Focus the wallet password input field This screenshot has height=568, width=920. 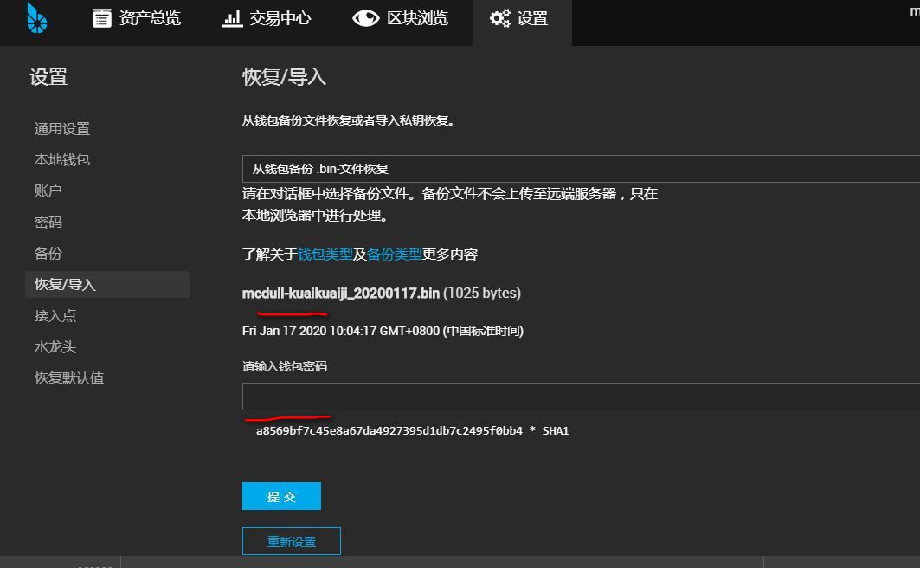pyautogui.click(x=580, y=397)
